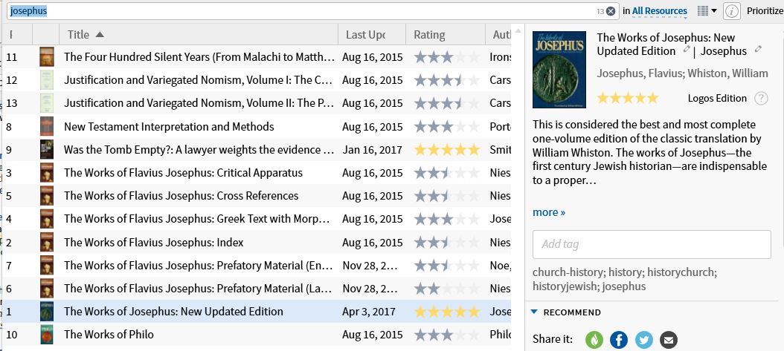Viewport: 784px width, 351px height.
Task: Click Logos Edition help question icon
Action: 761,98
